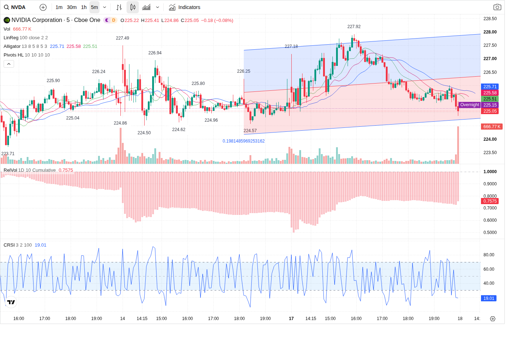Click the 18 date marker on time axis
Image resolution: width=512 pixels, height=342 pixels.
click(460, 319)
